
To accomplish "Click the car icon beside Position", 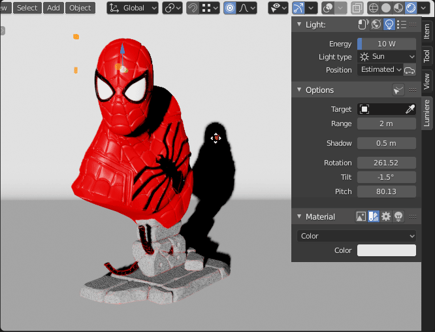I will point(410,70).
